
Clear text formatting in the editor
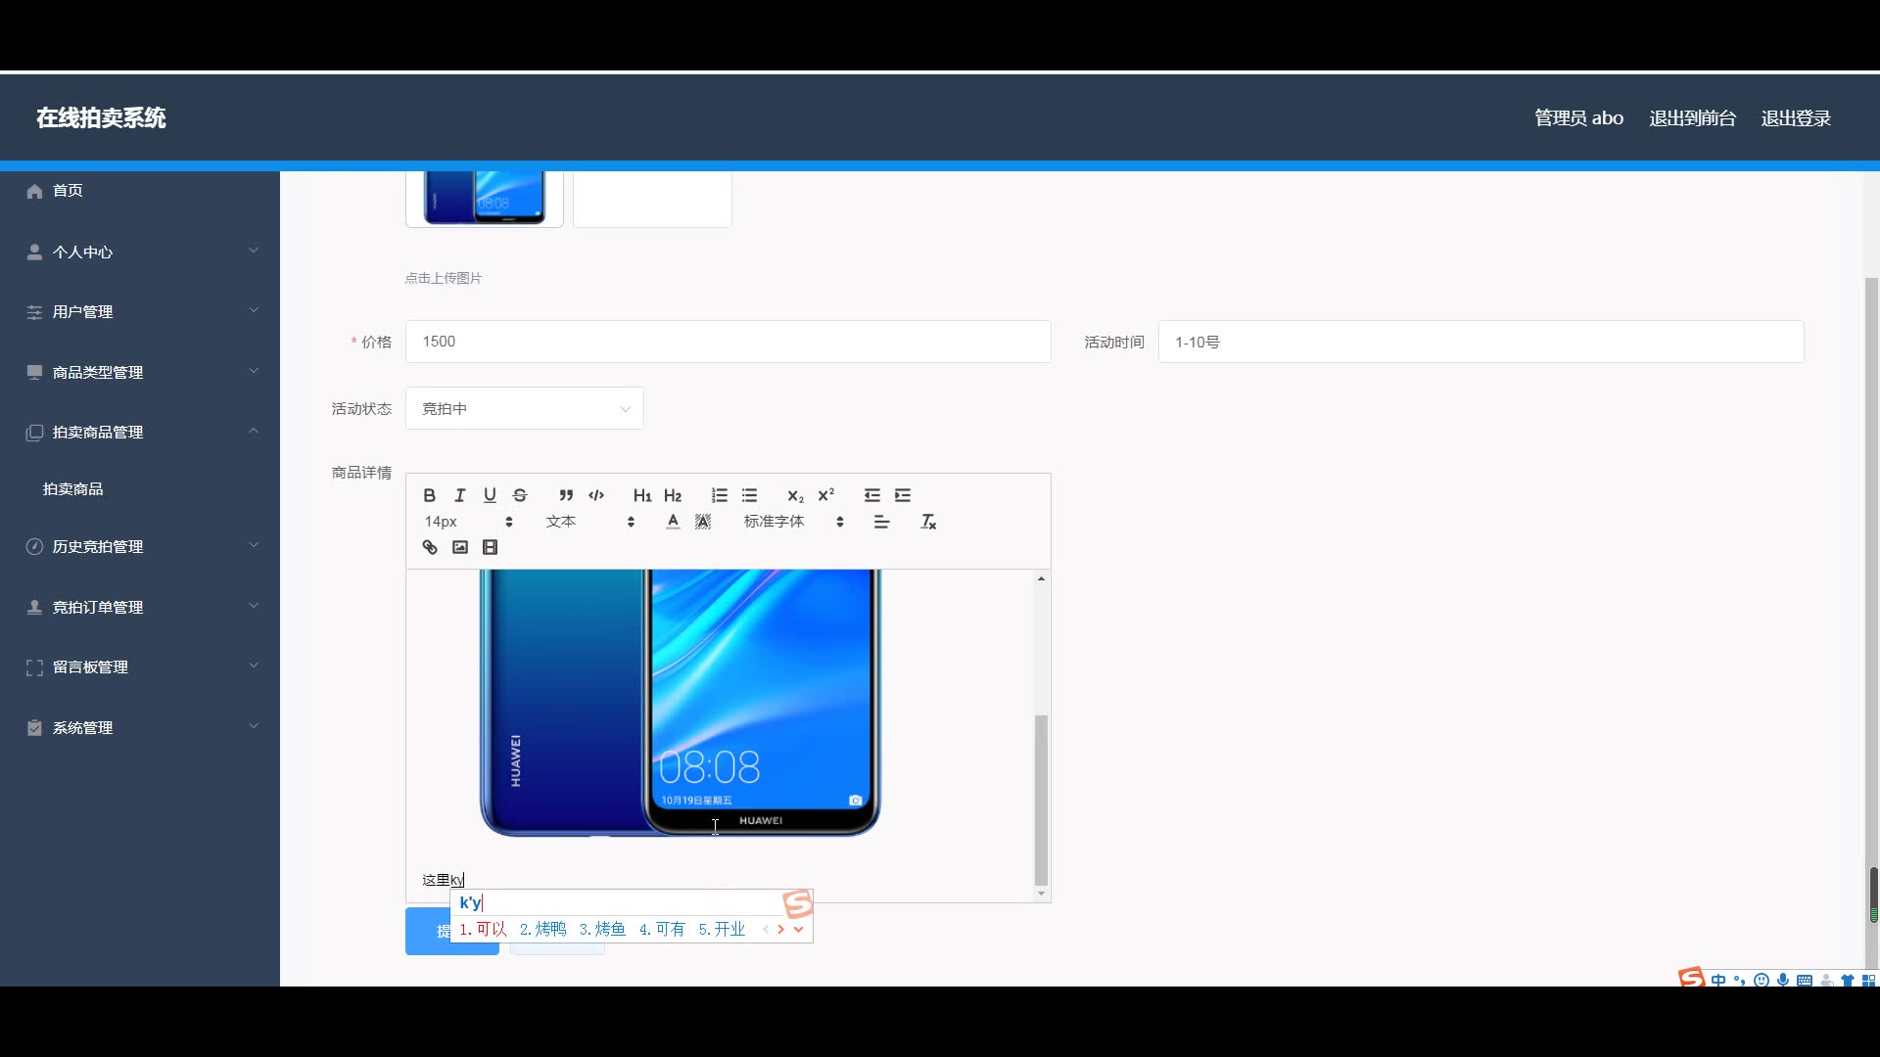(928, 522)
